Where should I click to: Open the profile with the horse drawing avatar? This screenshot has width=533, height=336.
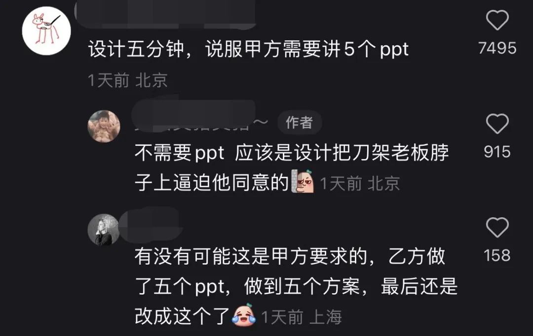pos(46,31)
